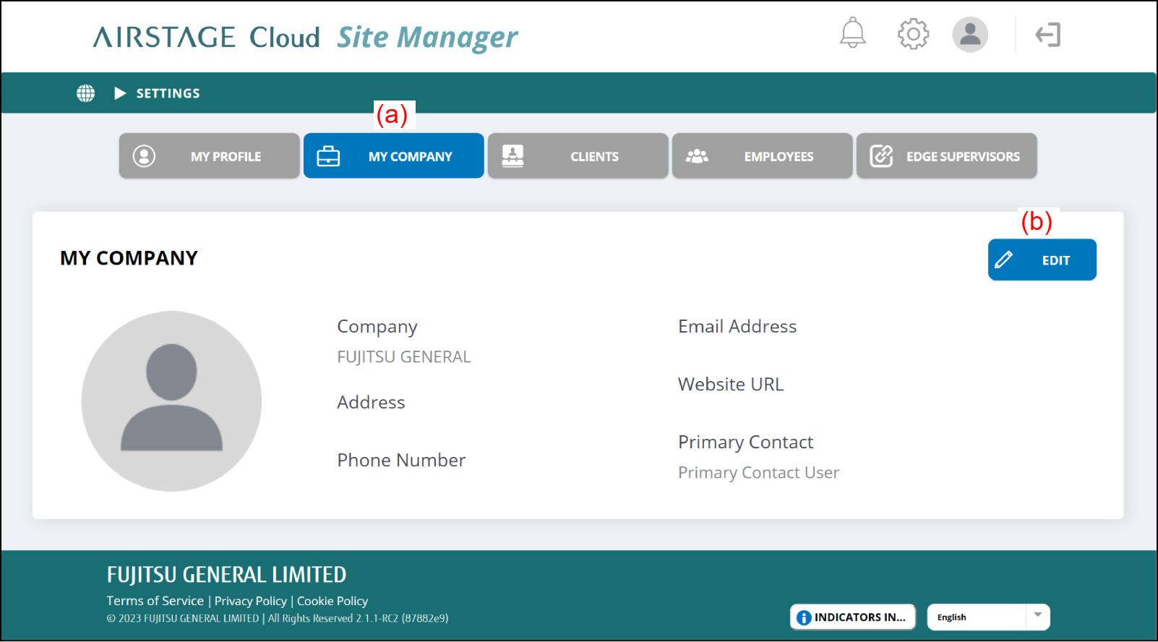
Task: Click the briefcase icon on My Company tab
Action: (x=328, y=156)
